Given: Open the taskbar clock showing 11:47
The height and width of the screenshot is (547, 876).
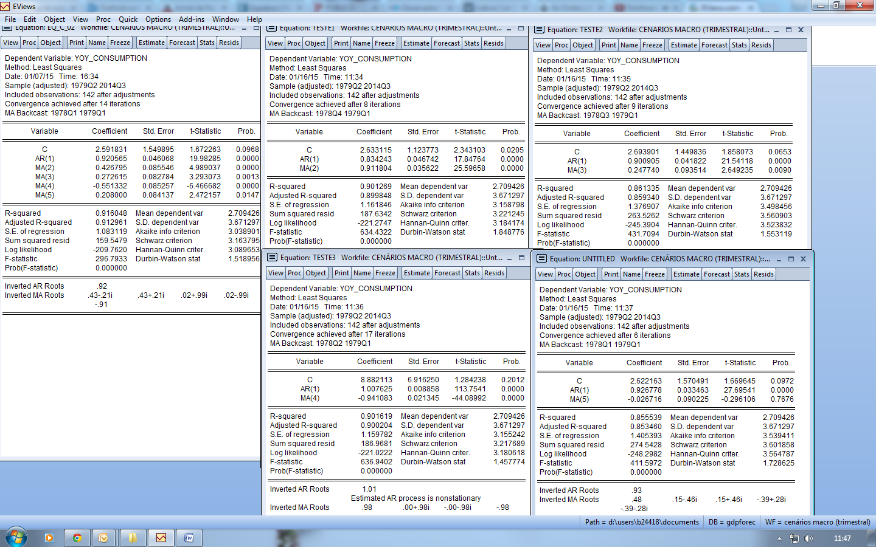Looking at the screenshot, I should pyautogui.click(x=843, y=538).
